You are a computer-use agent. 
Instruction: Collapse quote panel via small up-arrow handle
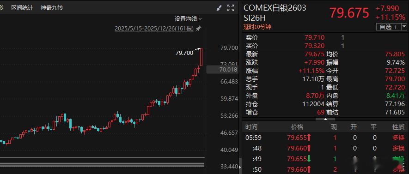coord(325,119)
